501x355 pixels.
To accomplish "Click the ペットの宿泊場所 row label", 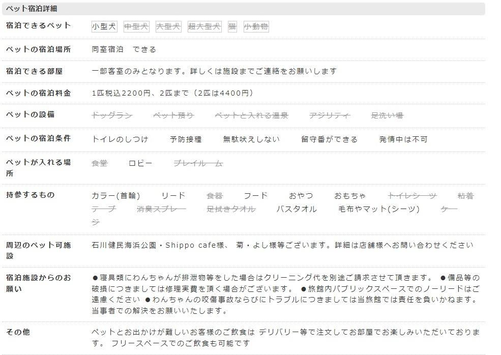I will (38, 49).
